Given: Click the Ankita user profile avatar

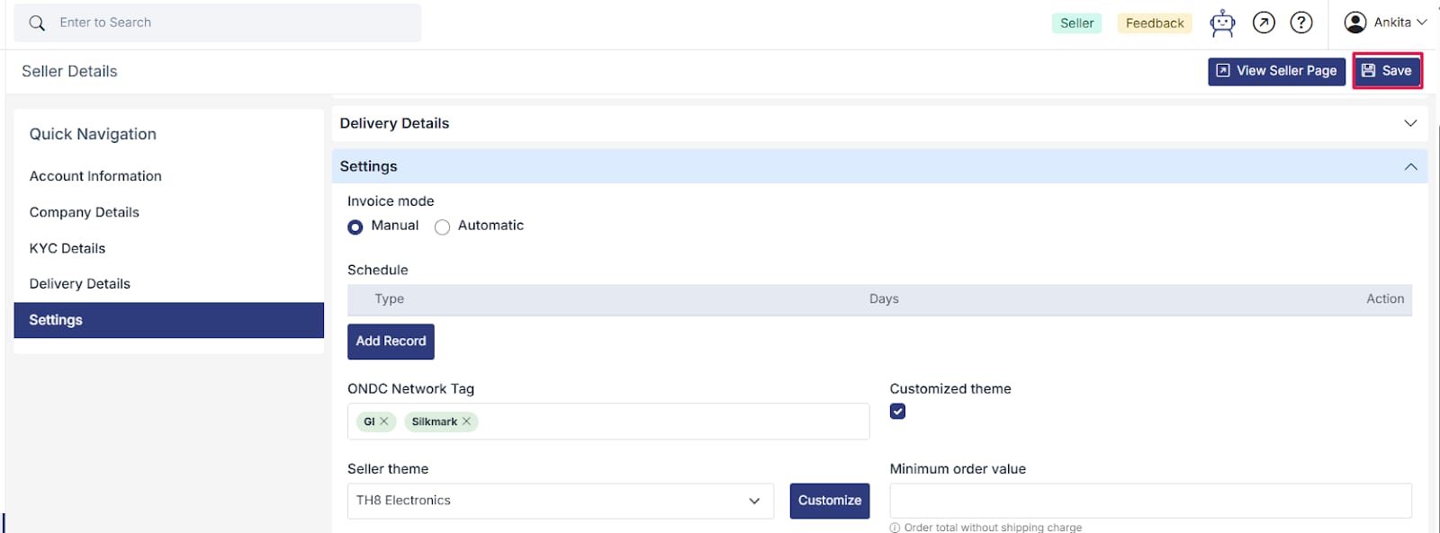Looking at the screenshot, I should [1355, 22].
